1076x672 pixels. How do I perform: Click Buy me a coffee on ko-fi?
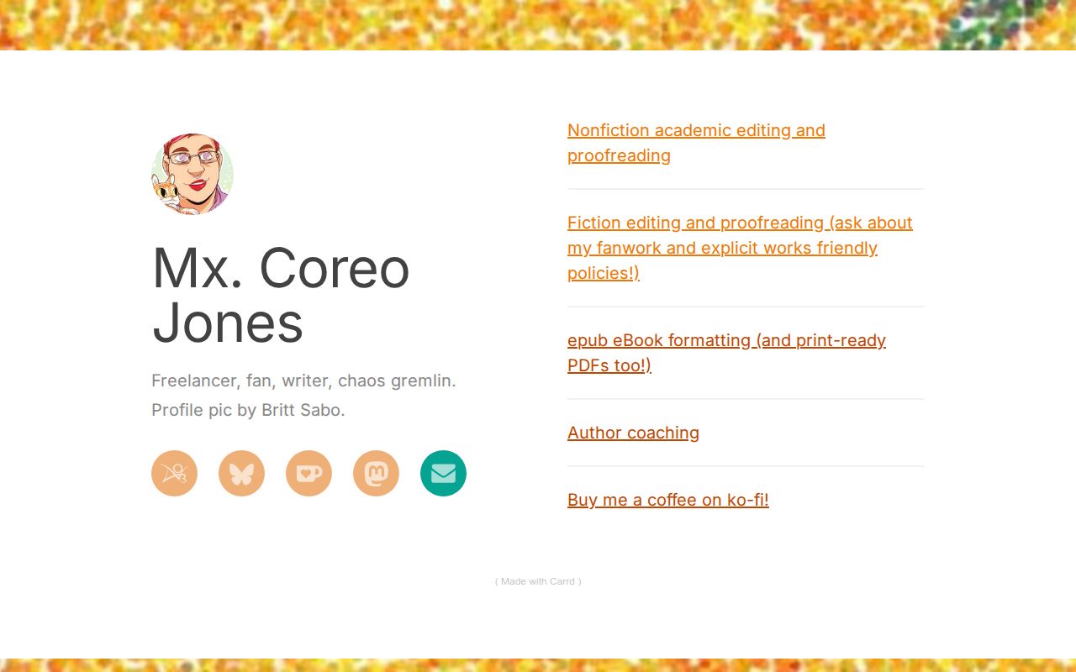tap(668, 500)
